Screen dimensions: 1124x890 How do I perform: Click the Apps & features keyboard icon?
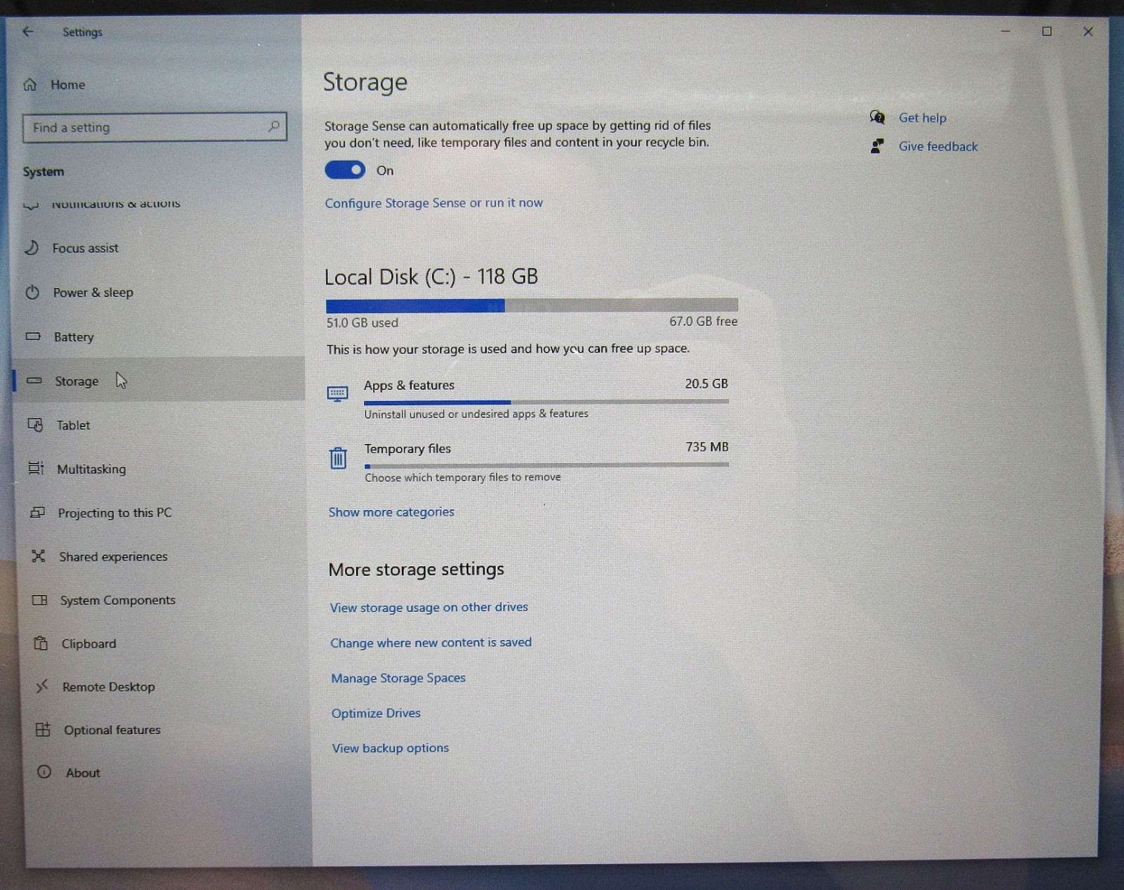(338, 393)
